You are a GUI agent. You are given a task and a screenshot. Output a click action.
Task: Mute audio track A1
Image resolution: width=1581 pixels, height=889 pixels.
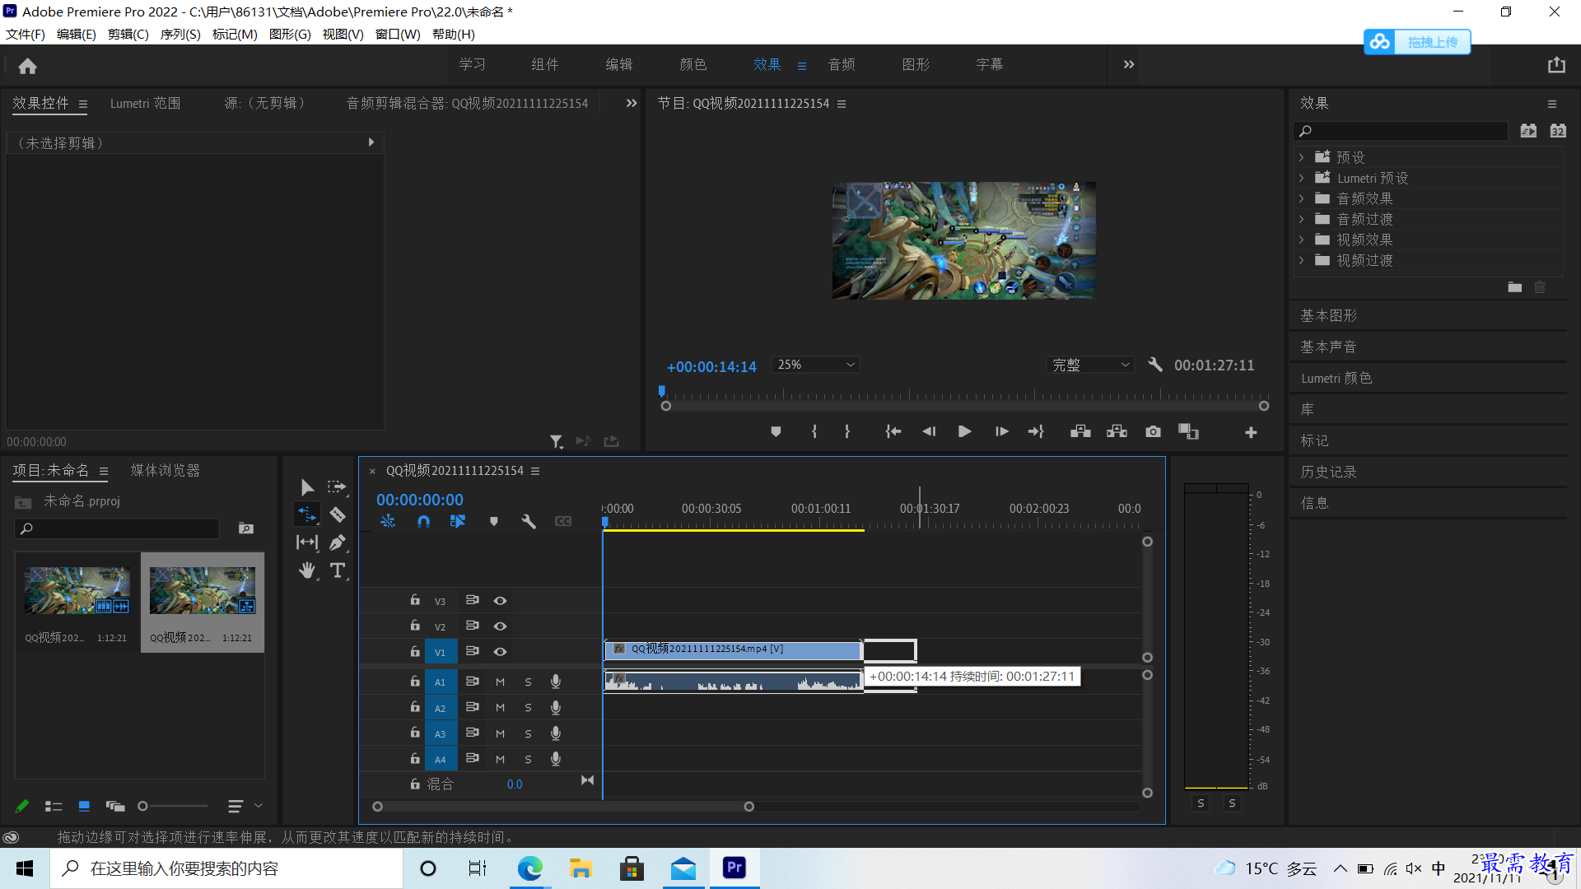coord(500,682)
